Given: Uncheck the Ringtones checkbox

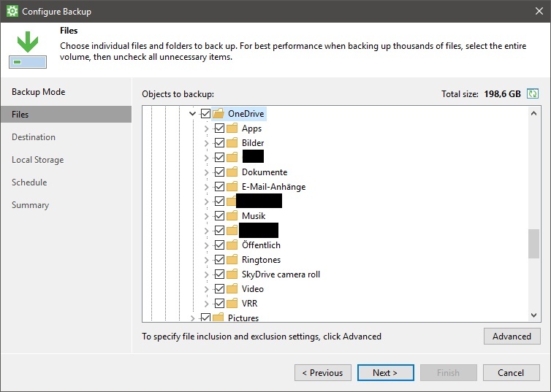Looking at the screenshot, I should [x=219, y=260].
